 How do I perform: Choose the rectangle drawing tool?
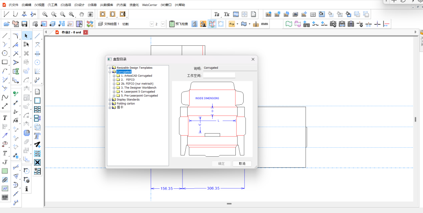point(5,62)
